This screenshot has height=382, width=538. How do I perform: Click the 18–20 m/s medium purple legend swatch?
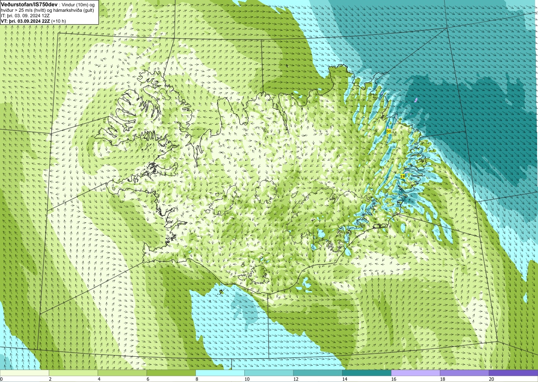click(464, 373)
